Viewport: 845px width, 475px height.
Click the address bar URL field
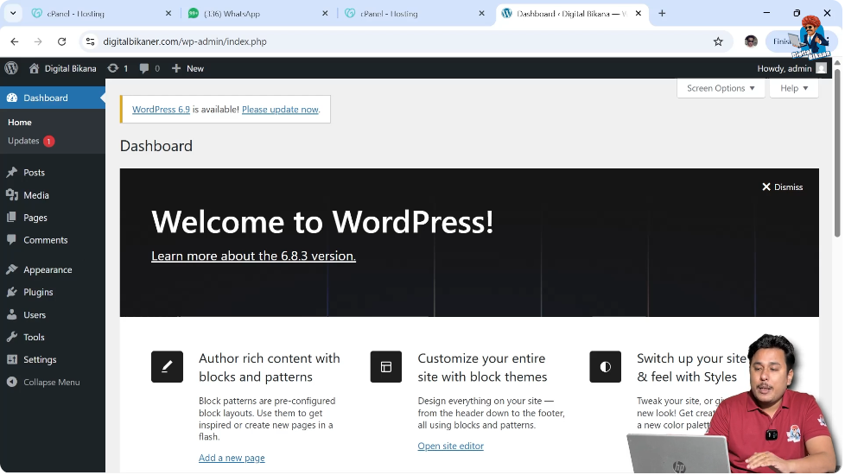click(x=404, y=41)
